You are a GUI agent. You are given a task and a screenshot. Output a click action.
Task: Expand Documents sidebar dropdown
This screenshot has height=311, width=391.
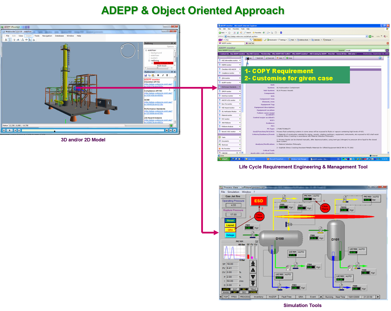click(240, 141)
